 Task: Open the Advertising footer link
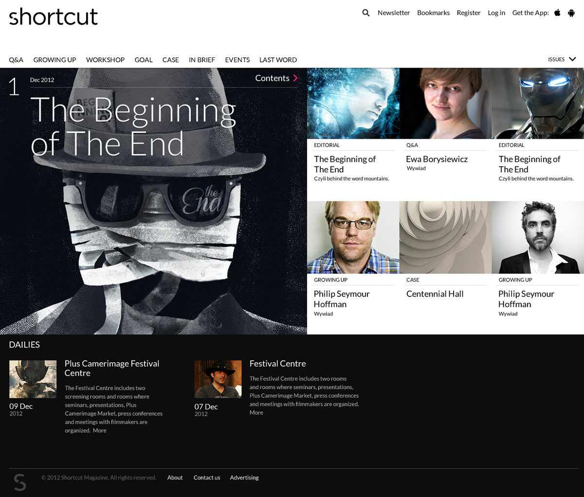click(244, 478)
